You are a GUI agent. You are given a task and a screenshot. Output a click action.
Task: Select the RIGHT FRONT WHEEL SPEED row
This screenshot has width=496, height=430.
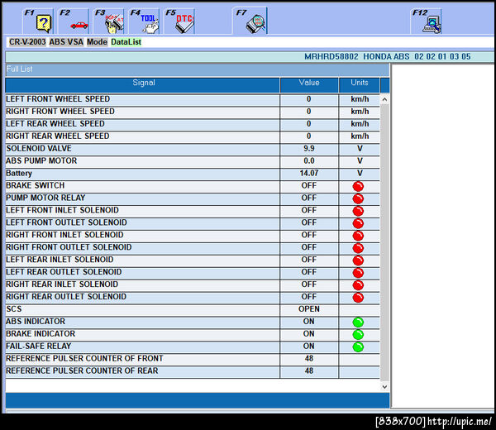point(193,112)
